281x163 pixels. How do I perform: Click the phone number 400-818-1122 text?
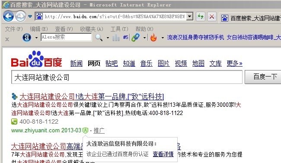39,121
